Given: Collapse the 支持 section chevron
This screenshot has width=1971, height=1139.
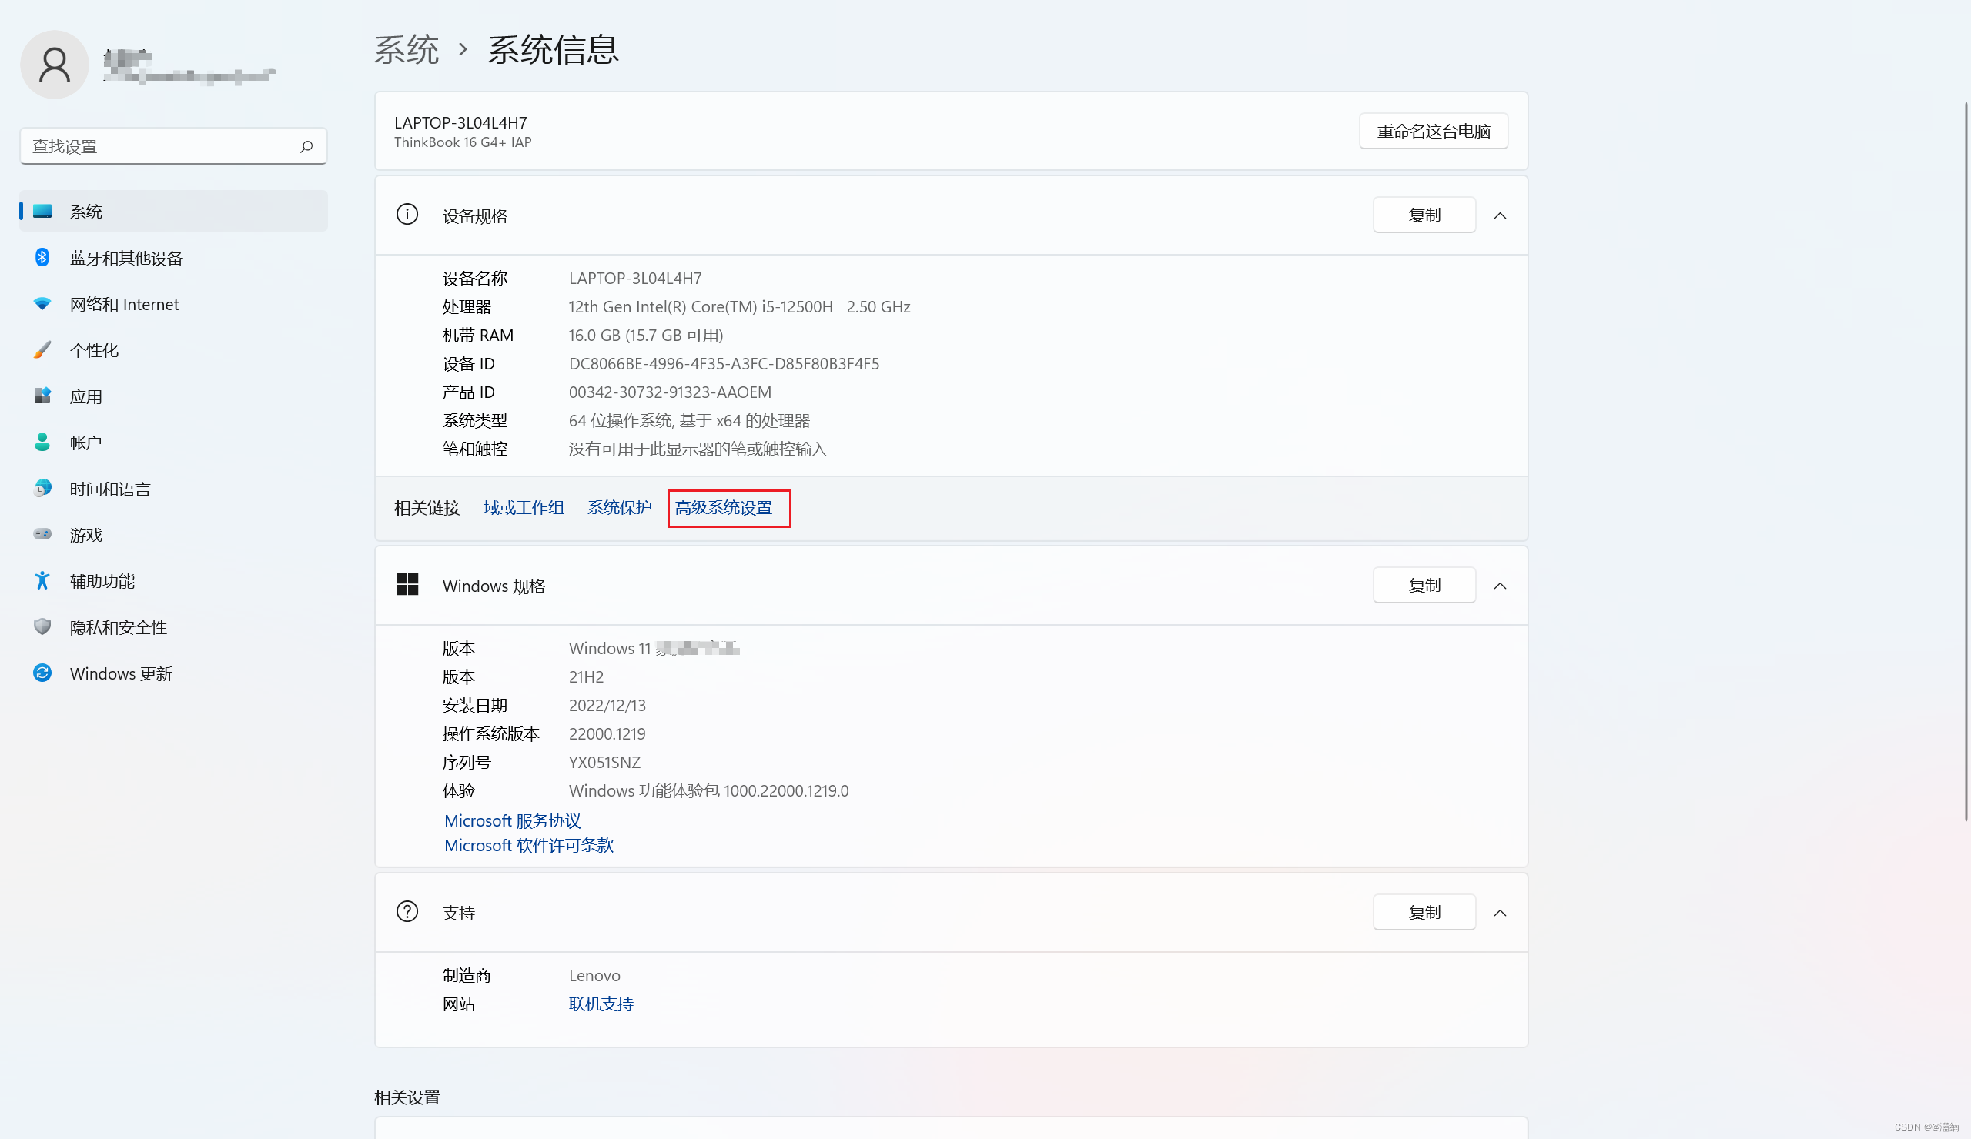Looking at the screenshot, I should coord(1499,912).
